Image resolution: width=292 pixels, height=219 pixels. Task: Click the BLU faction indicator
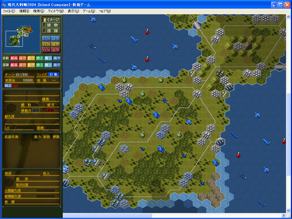8,85
